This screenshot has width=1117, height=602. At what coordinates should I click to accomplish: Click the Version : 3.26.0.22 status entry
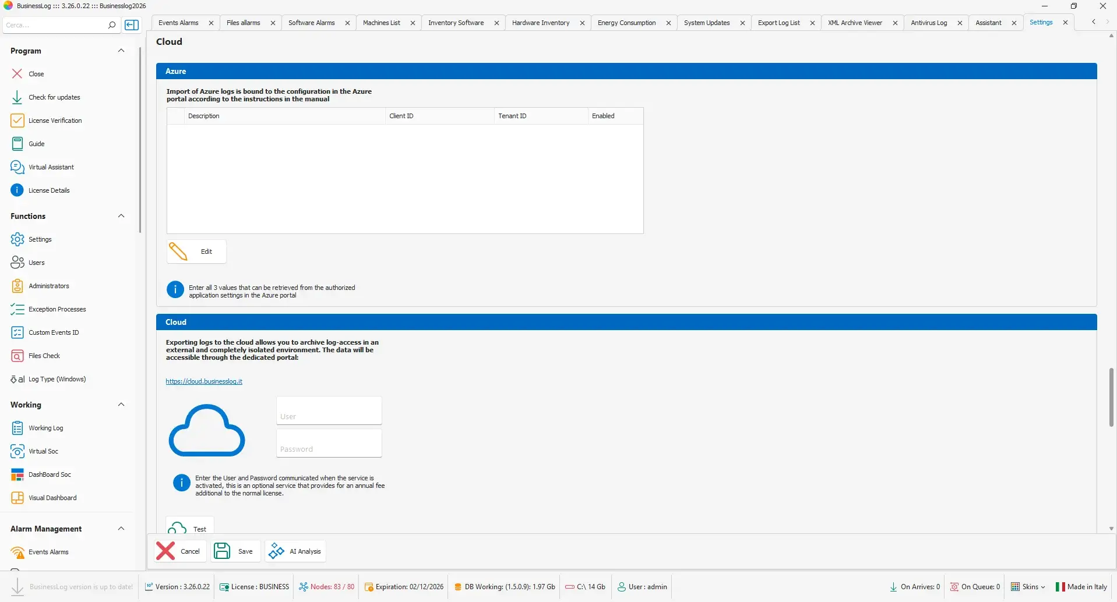click(177, 587)
